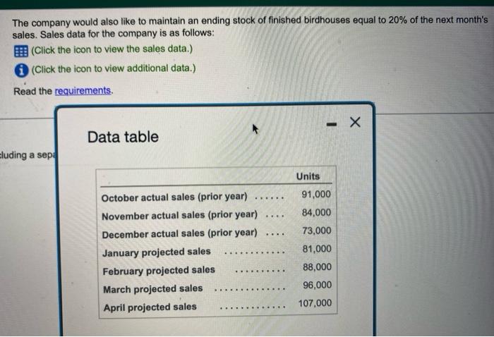The width and height of the screenshot is (494, 337).
Task: Click the truncated 'cluding a sepa' text
Action: click(28, 155)
